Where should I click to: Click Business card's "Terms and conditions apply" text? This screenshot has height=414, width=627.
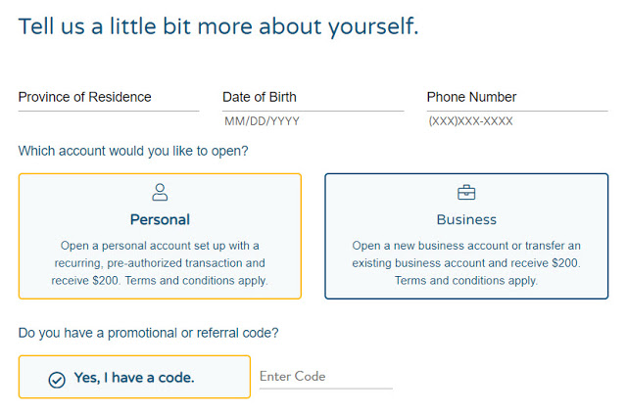click(x=466, y=280)
